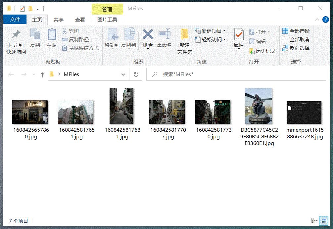Go up one folder level arrow
The height and width of the screenshot is (229, 333).
point(42,74)
